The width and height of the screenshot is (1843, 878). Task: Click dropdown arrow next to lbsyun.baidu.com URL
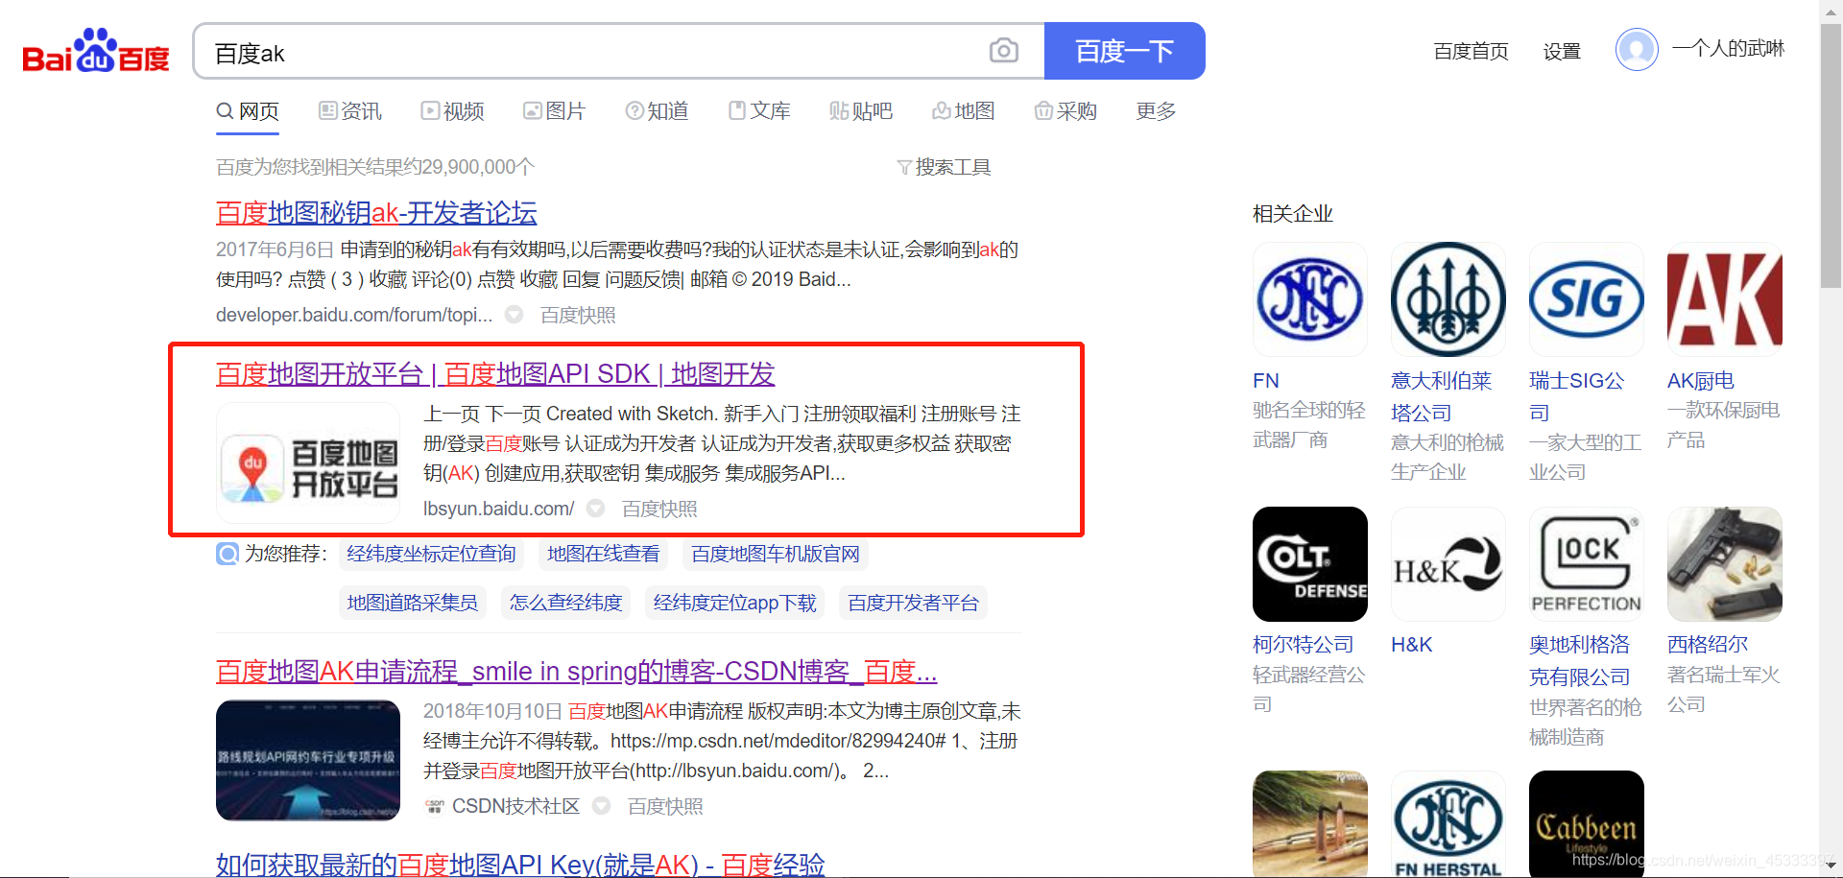(x=596, y=509)
